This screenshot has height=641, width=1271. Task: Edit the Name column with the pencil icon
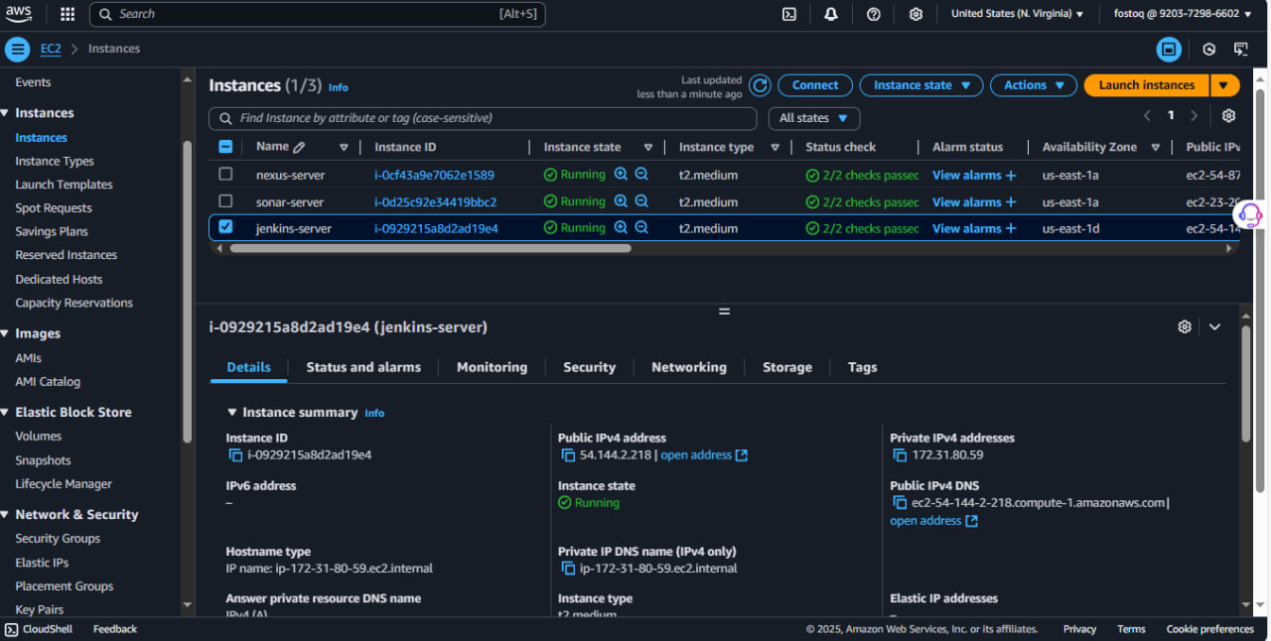(299, 147)
